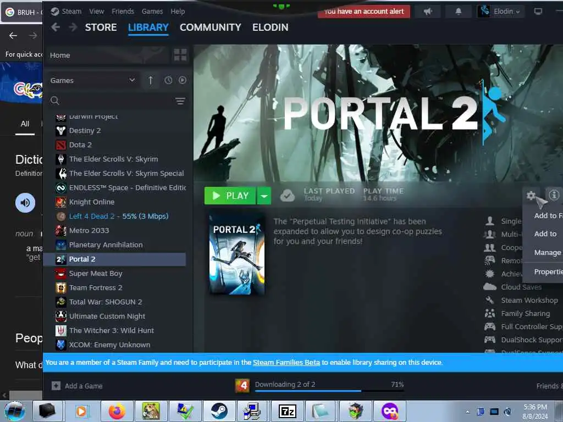Viewport: 563px width, 422px height.
Task: Open 7-Zip from the taskbar
Action: tap(287, 411)
